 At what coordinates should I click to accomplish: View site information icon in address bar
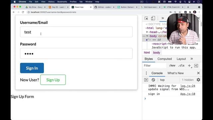coord(29,12)
